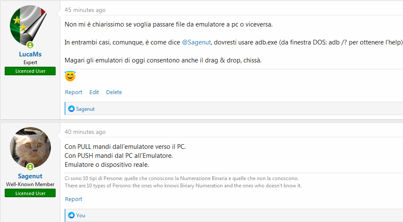Edit LucaMs's post
The height and width of the screenshot is (222, 403).
[94, 92]
